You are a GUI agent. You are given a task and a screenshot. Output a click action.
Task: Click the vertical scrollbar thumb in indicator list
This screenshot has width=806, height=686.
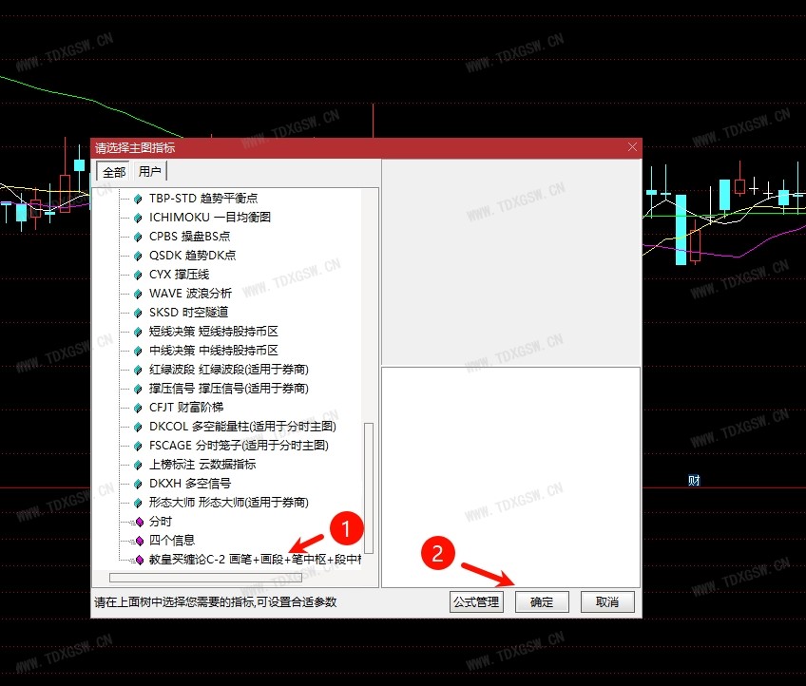pyautogui.click(x=369, y=487)
